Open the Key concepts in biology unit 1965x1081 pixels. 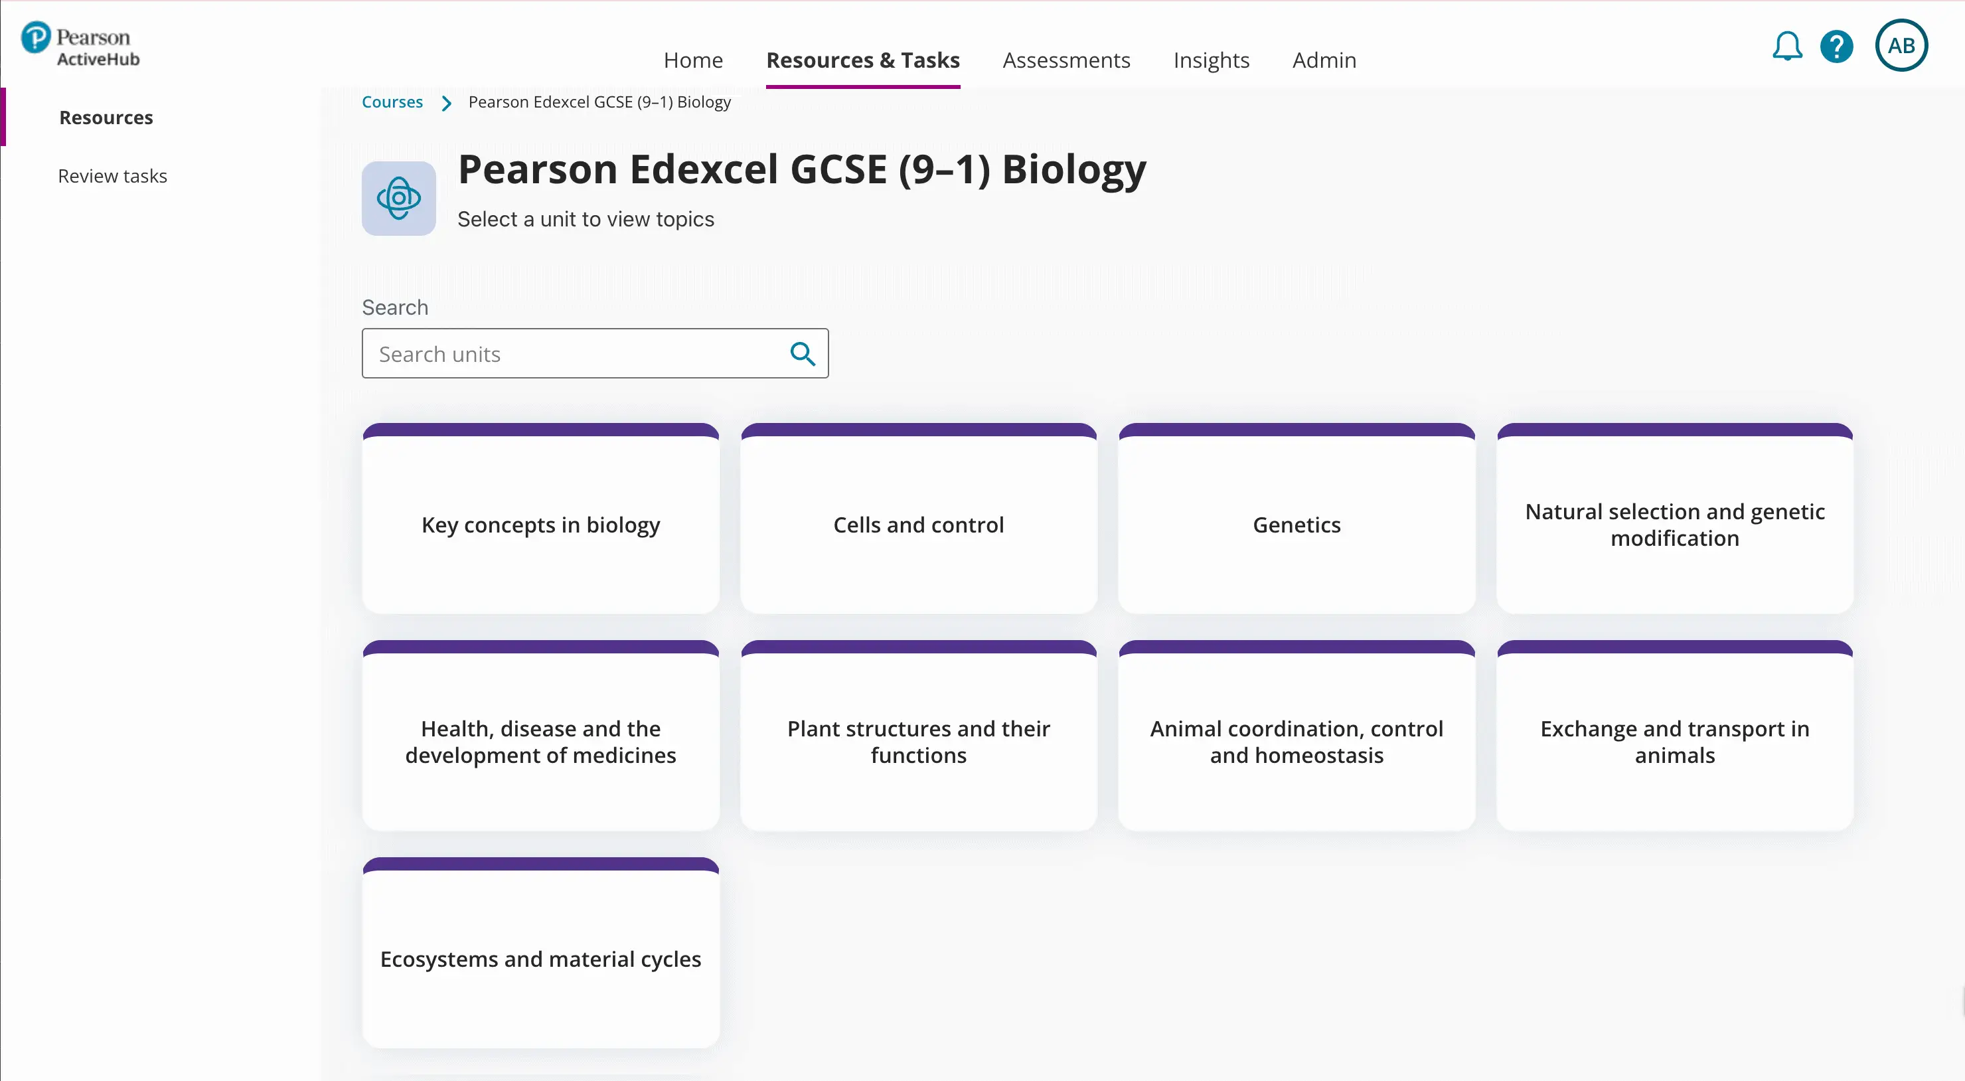point(540,525)
